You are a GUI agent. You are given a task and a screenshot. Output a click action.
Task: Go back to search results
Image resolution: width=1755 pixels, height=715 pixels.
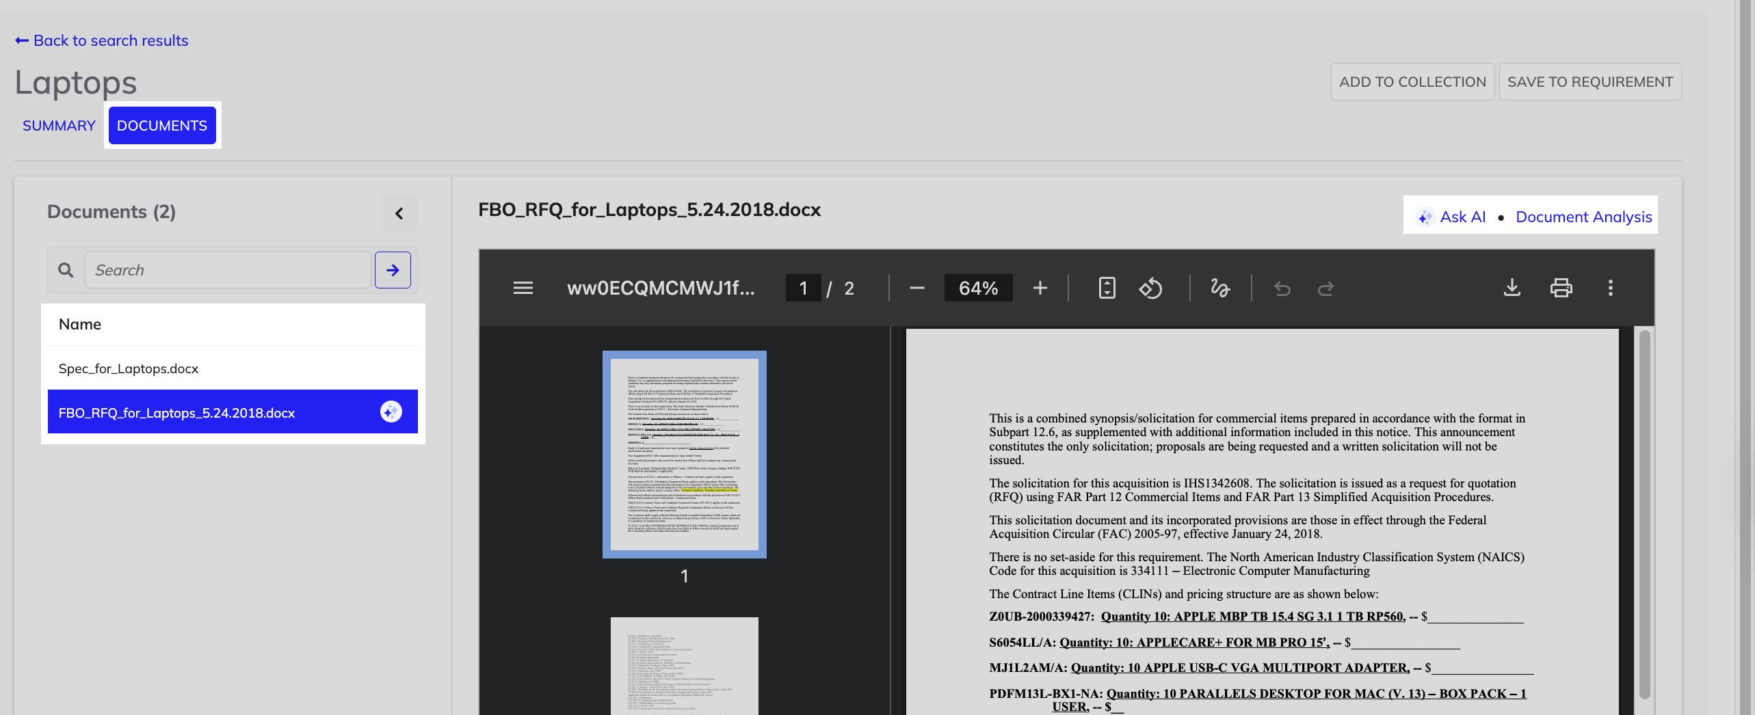pos(101,40)
